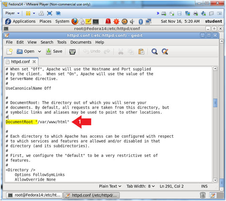Viewport: 226px width, 201px height.
Task: Copy selection with the copy icon
Action: coord(131,51)
